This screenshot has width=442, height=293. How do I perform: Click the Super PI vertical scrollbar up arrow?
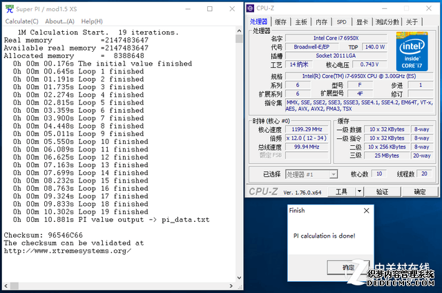[x=239, y=30]
